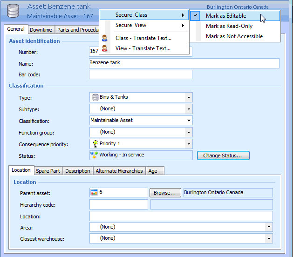The height and width of the screenshot is (257, 293).
Task: Switch to the General tab
Action: [x=16, y=29]
